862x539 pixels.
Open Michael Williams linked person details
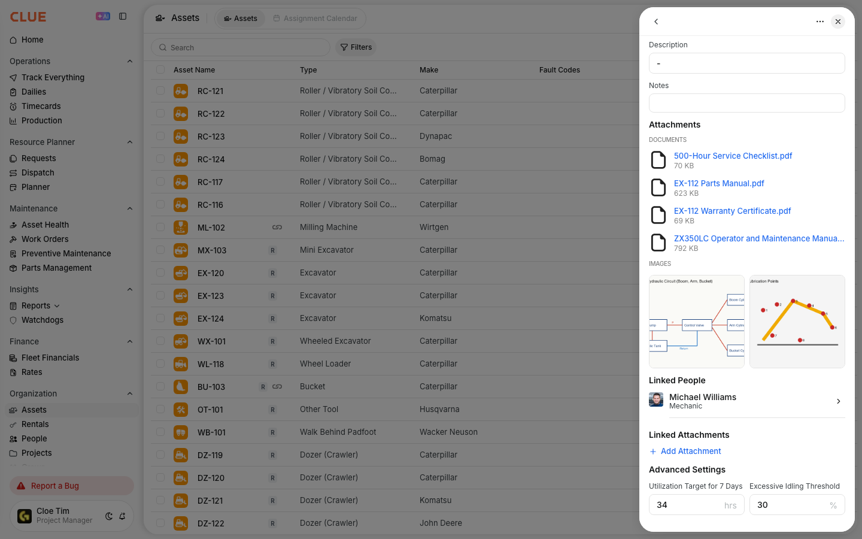click(747, 401)
